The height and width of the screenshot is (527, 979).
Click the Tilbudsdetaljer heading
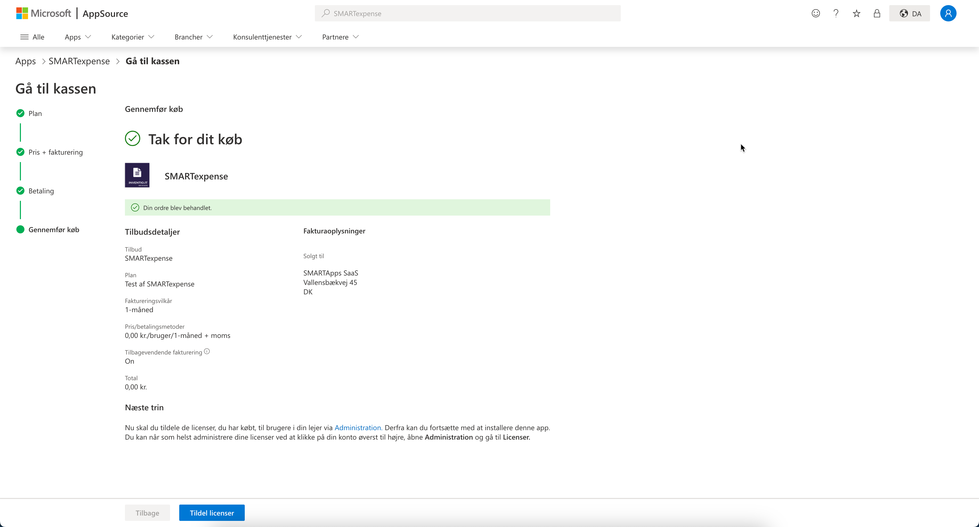152,232
